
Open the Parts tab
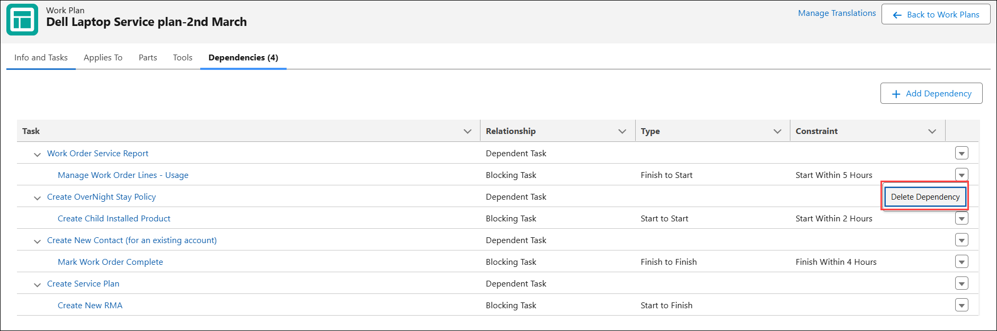[148, 57]
